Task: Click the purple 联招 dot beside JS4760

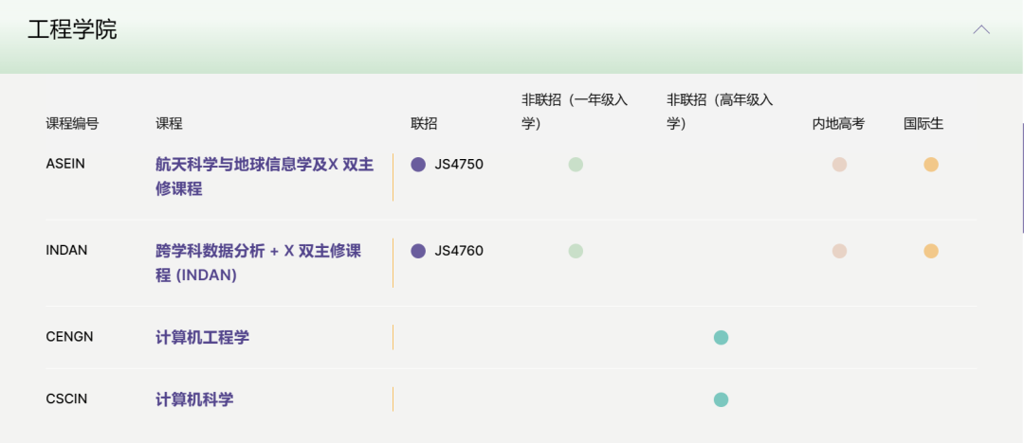Action: [418, 251]
